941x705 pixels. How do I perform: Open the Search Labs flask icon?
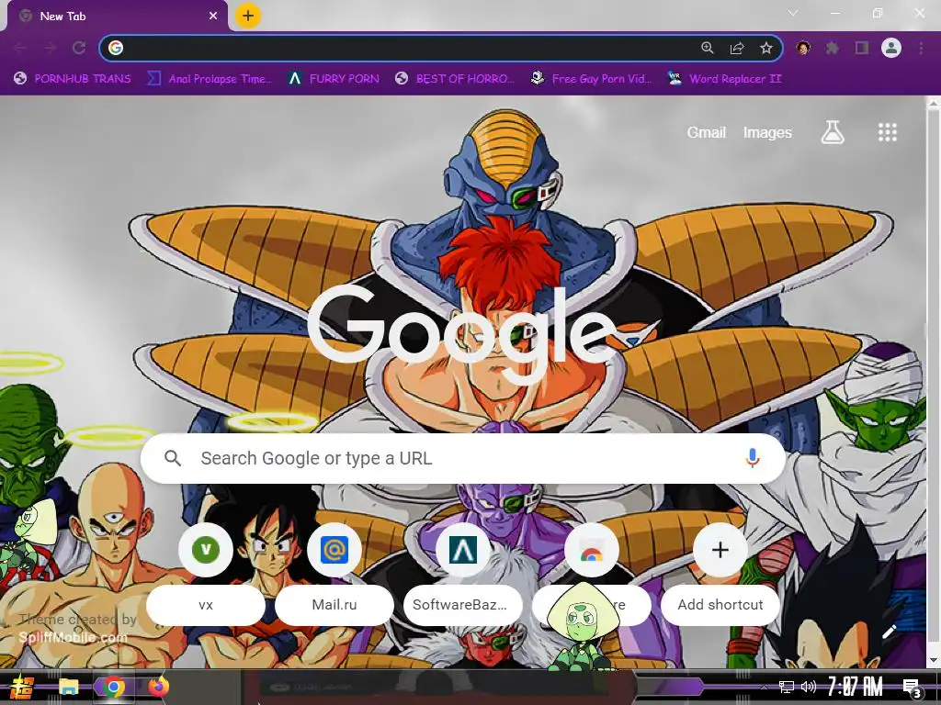(x=833, y=132)
